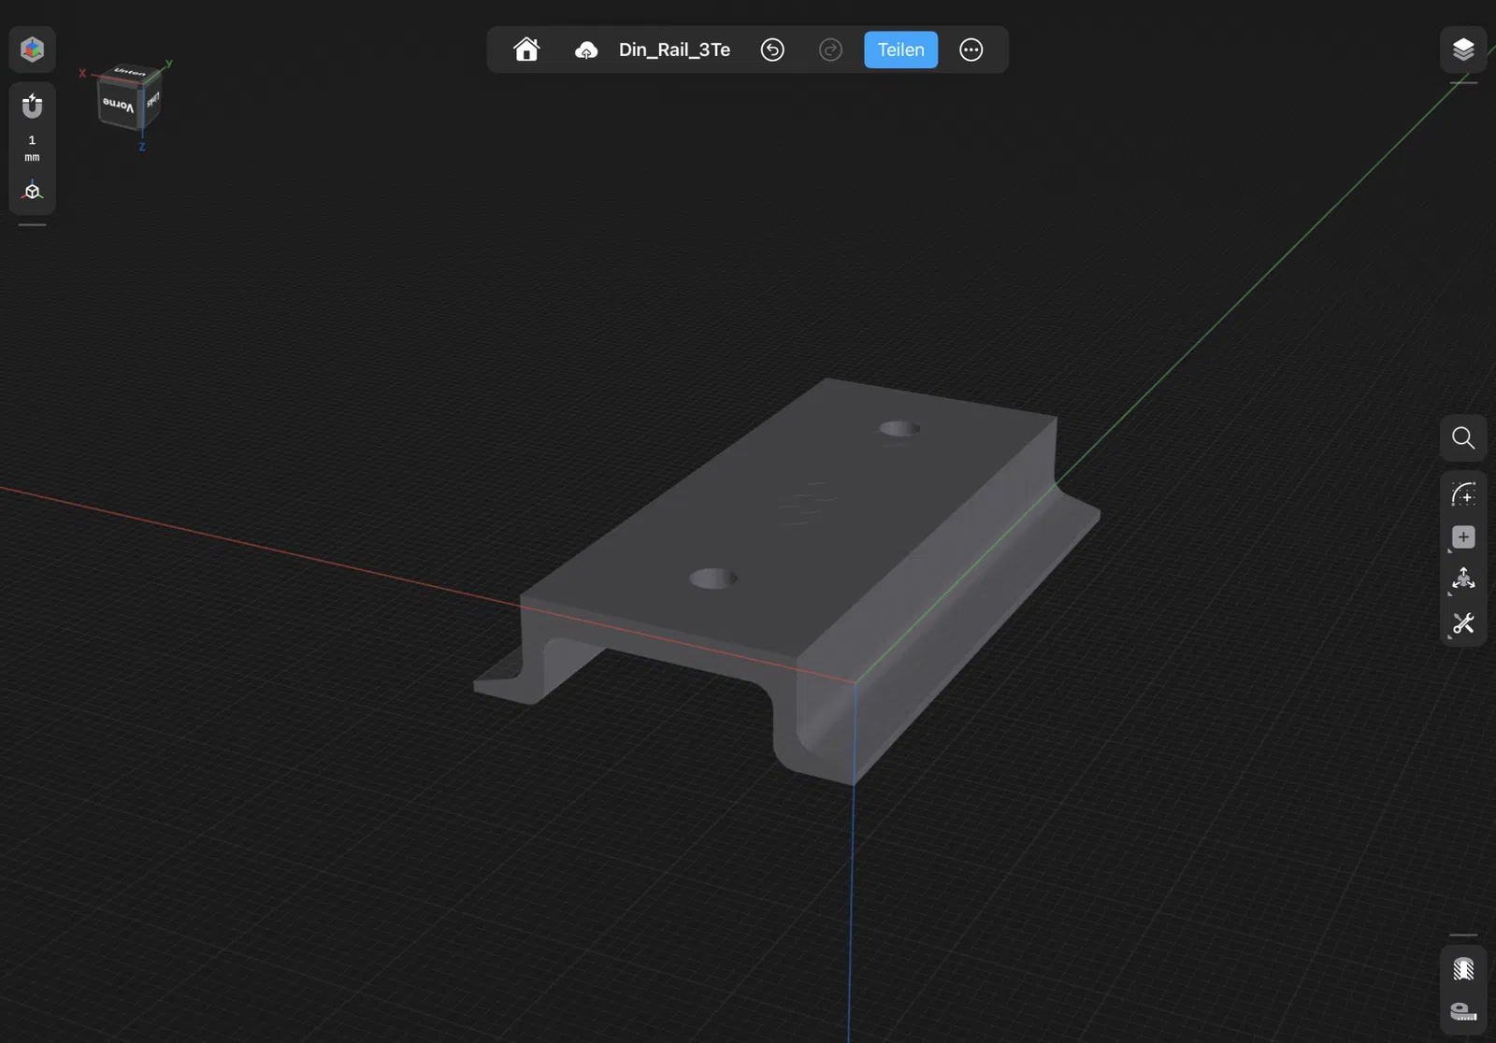Open the more options ellipsis menu

pos(971,50)
